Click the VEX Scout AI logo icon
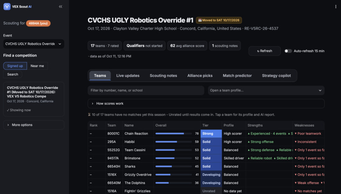 tap(7, 6)
